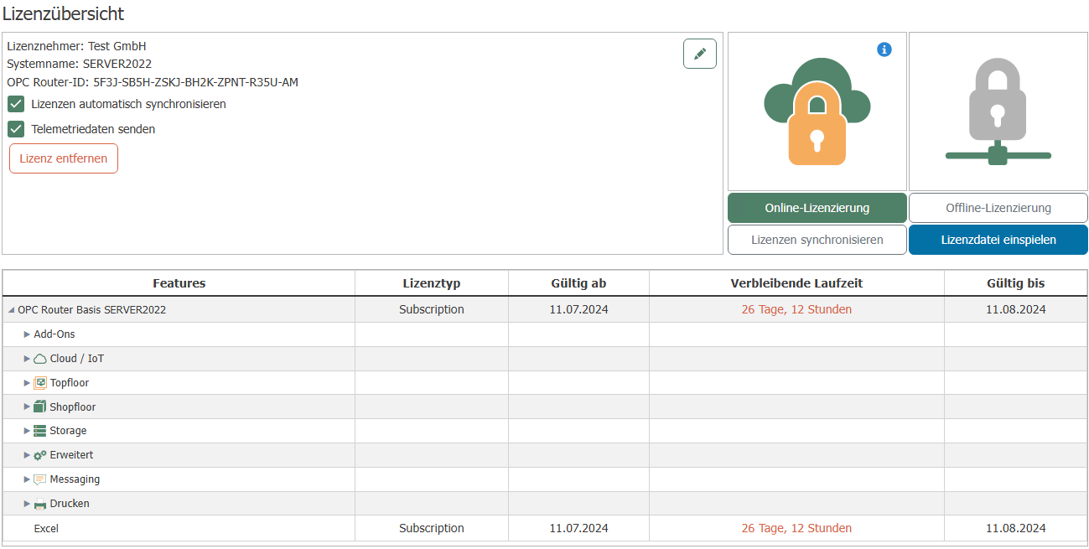Image resolution: width=1089 pixels, height=549 pixels.
Task: Click the blue info icon
Action: coord(884,49)
